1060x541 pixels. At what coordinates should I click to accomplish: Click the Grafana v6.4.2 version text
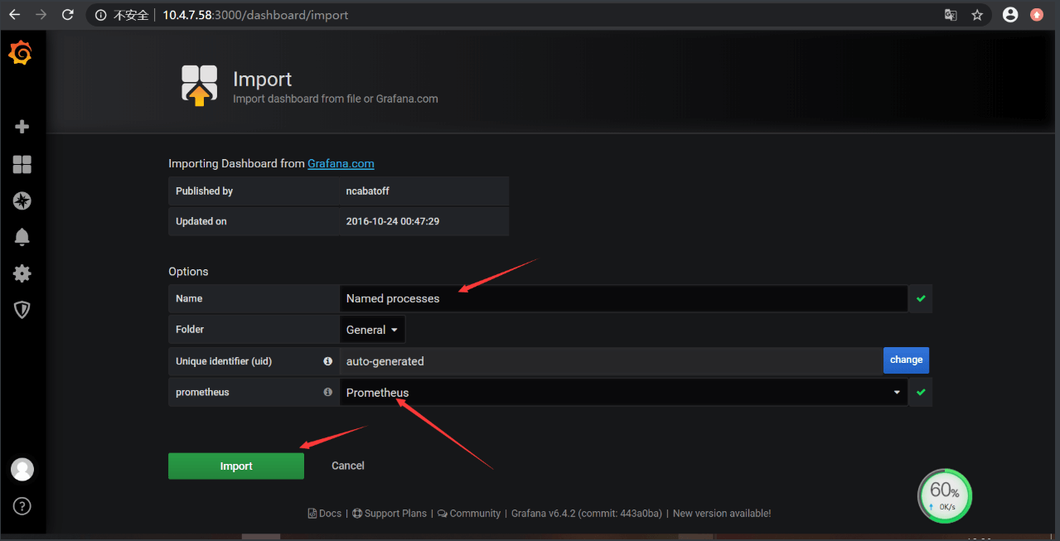click(586, 514)
